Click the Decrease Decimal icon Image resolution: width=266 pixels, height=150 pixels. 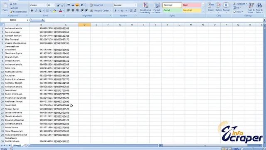tap(135, 10)
